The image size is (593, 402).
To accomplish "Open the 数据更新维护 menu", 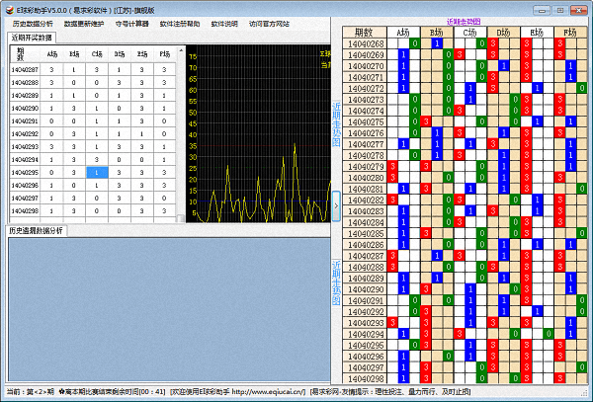I will [x=84, y=24].
